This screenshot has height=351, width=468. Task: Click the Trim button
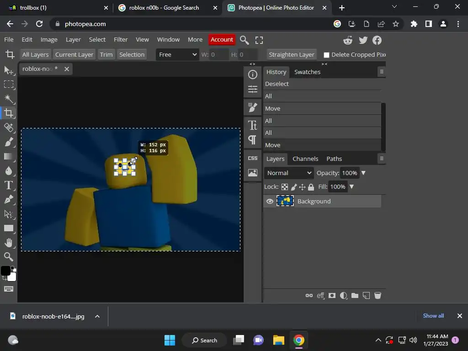[x=106, y=55]
